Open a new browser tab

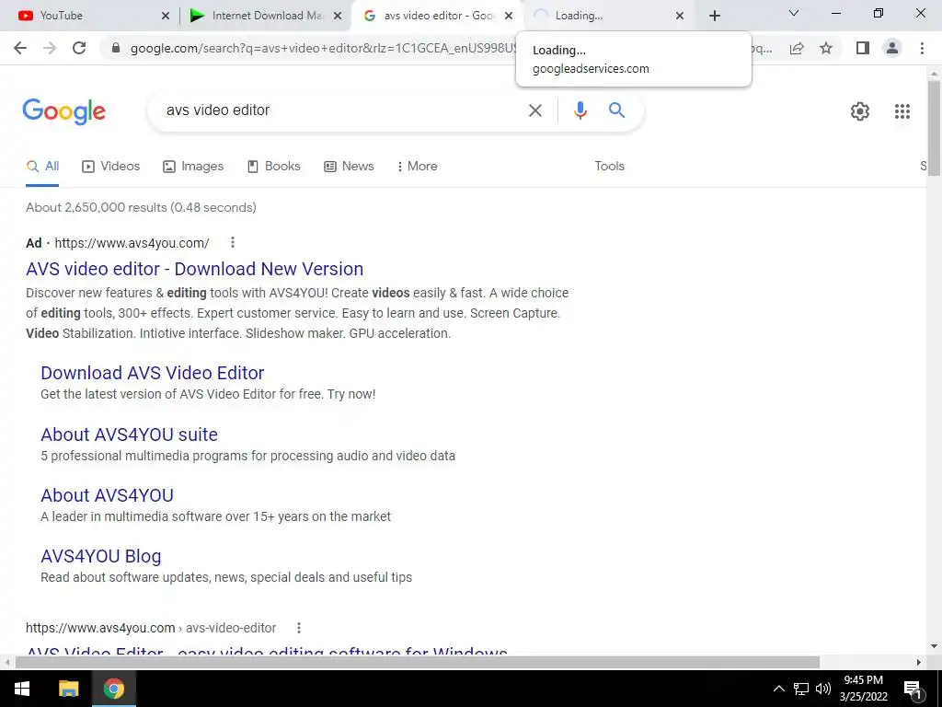[x=714, y=16]
